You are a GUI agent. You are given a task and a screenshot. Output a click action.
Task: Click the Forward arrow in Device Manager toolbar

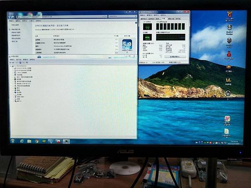pyautogui.click(x=13, y=63)
